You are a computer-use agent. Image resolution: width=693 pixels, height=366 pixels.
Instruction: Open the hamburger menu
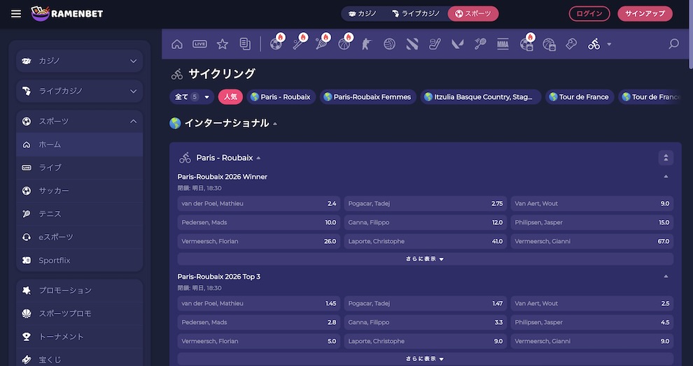click(x=16, y=14)
